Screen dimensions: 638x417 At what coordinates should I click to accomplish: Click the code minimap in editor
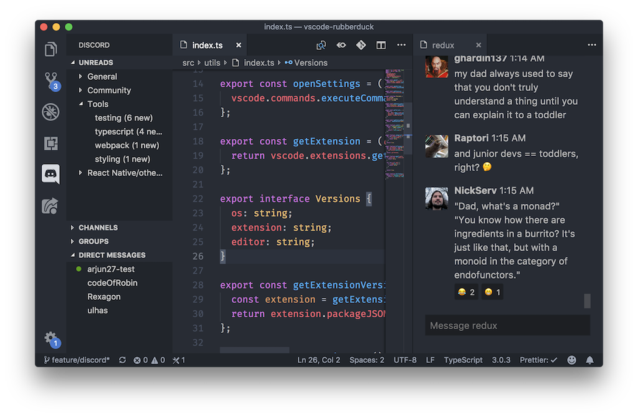394,124
